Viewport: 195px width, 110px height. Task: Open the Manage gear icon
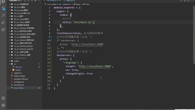(x=3, y=105)
